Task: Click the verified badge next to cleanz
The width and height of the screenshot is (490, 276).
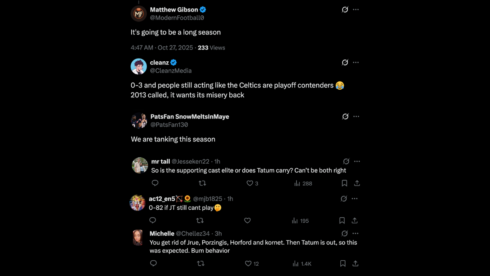Action: coord(173,62)
